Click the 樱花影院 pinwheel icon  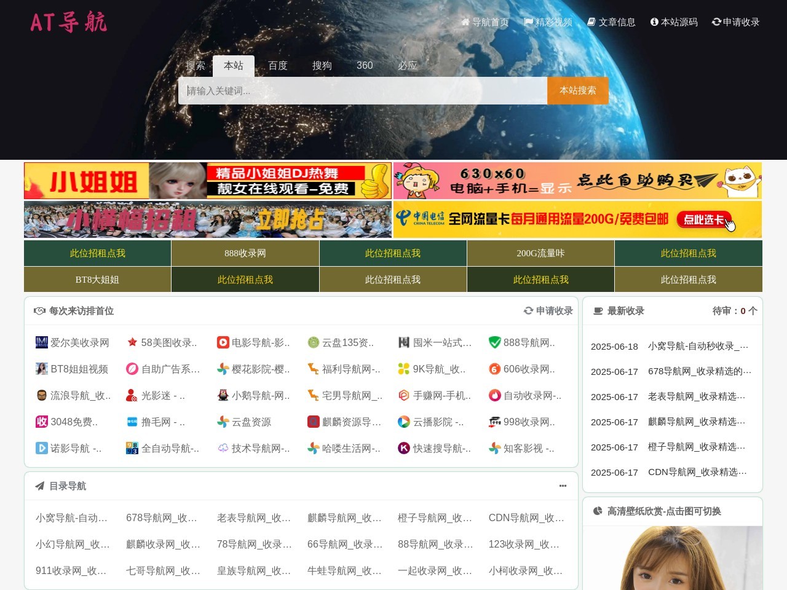(223, 369)
